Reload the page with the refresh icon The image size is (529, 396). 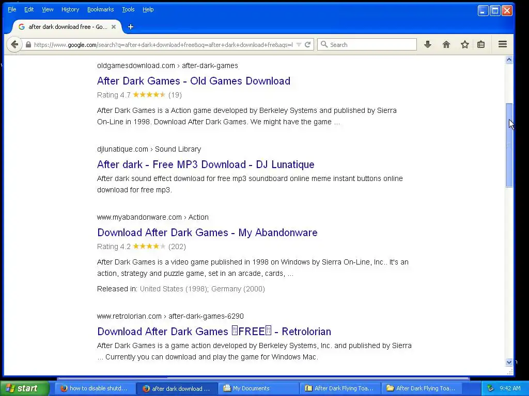click(307, 44)
